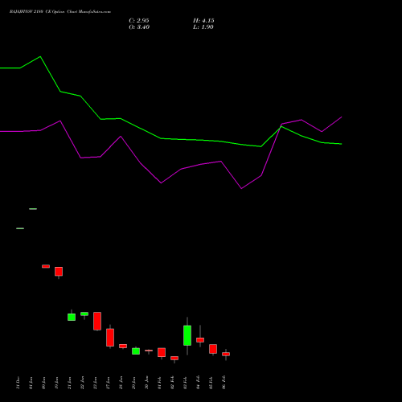Click the low value L: 1.90
The image size is (402, 402).
pyautogui.click(x=203, y=27)
